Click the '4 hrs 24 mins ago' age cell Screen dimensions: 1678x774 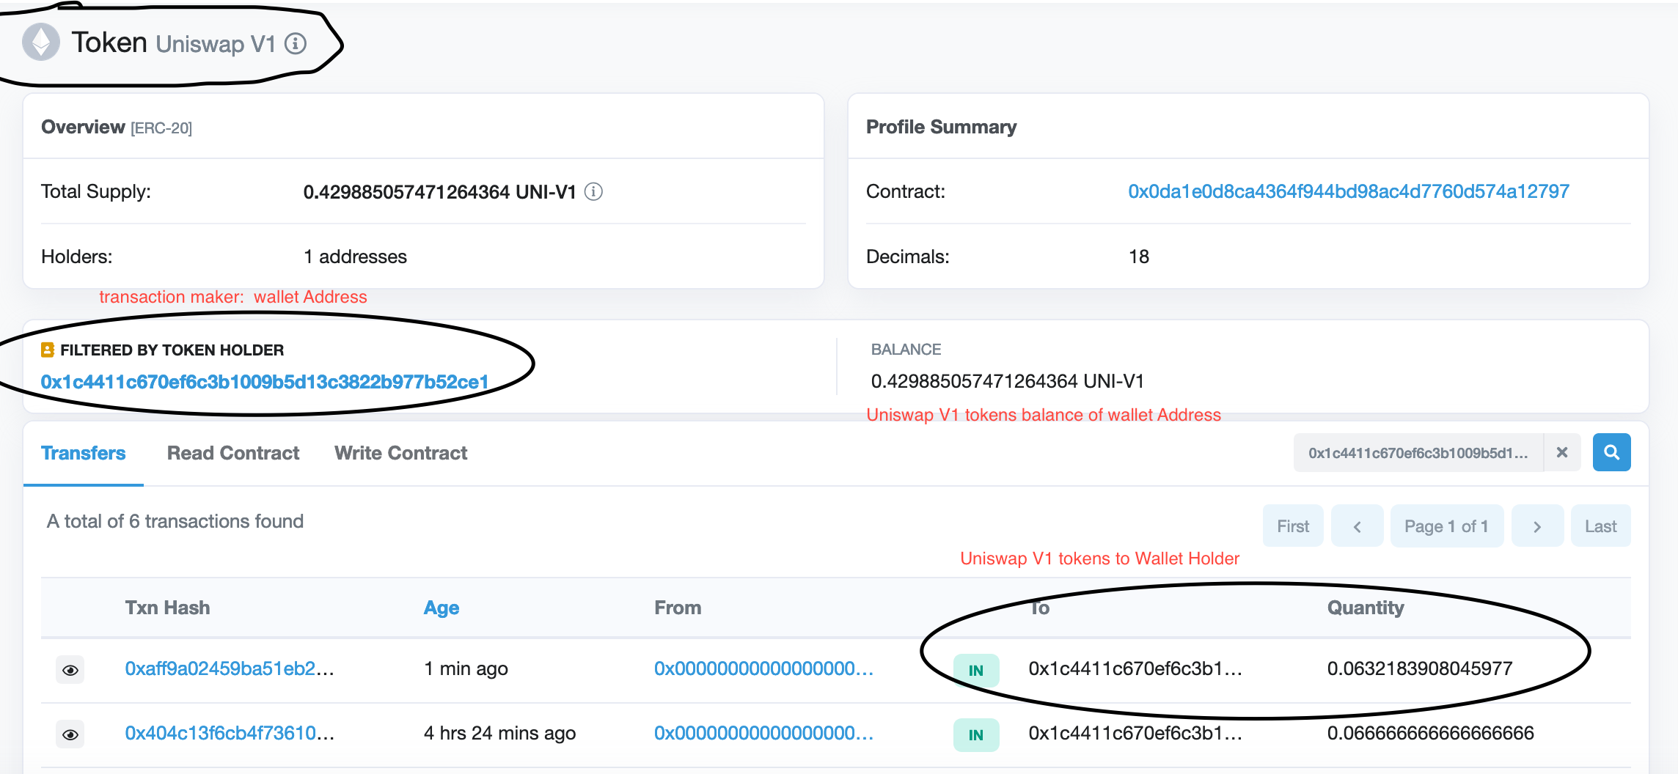500,733
